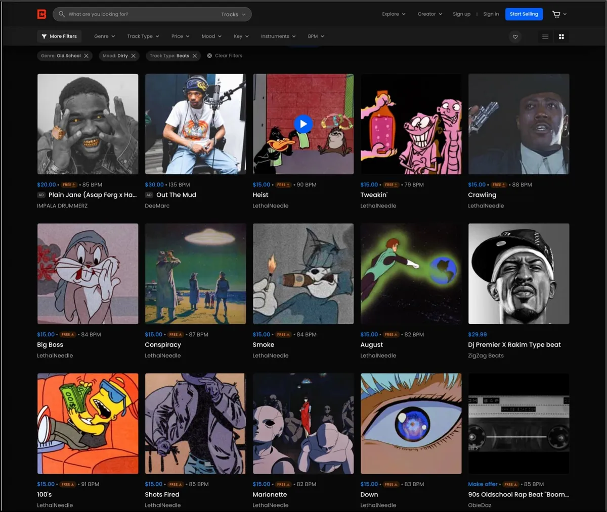Remove the Dirty mood filter
Viewport: 607px width, 512px height.
[134, 56]
